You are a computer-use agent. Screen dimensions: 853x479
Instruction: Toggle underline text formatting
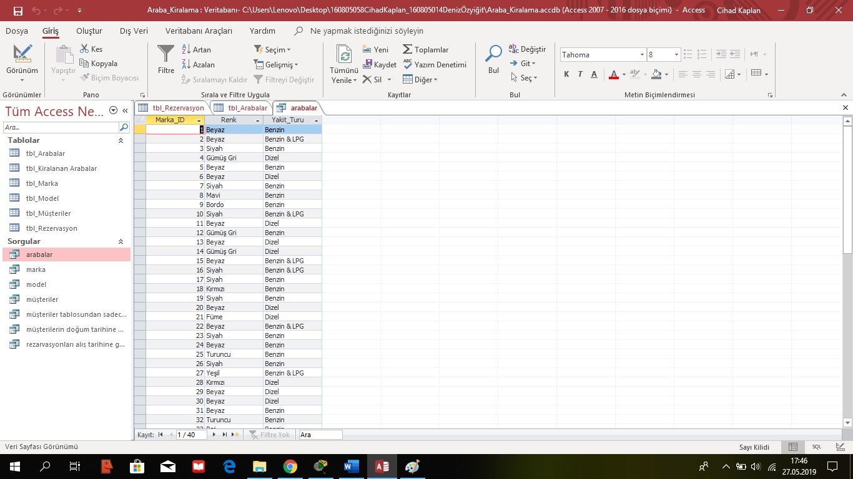[594, 74]
